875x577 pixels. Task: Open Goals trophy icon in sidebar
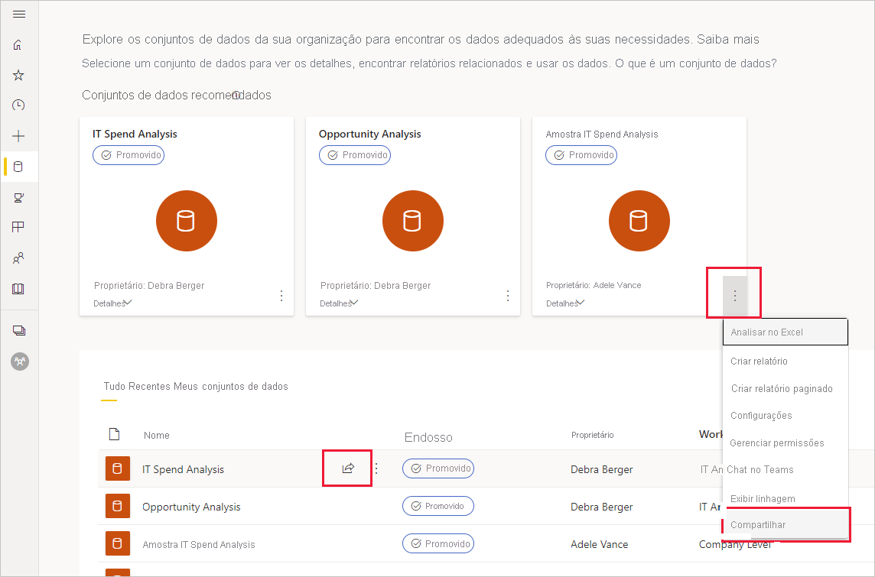pos(18,197)
